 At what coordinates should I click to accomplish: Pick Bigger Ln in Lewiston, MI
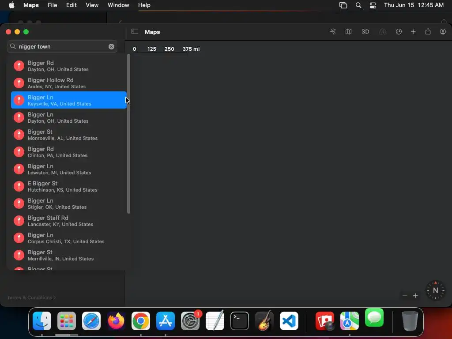coord(68,169)
